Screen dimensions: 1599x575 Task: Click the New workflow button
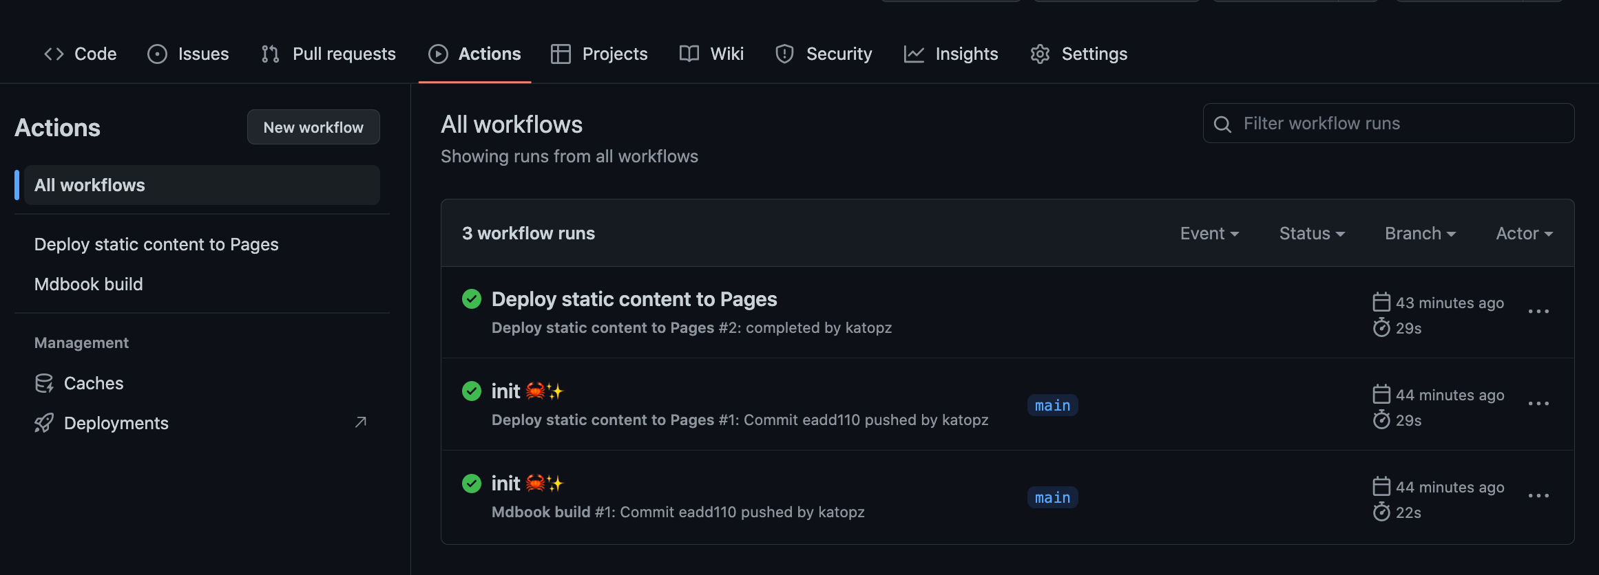313,127
